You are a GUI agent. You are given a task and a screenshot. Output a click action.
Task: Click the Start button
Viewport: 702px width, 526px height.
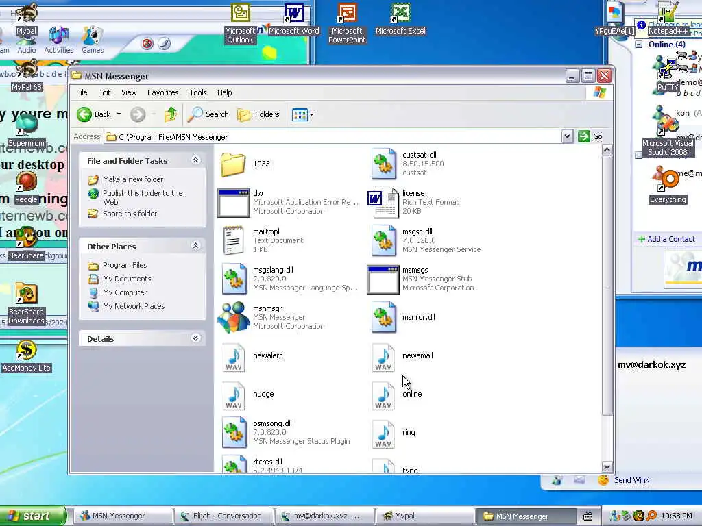(x=33, y=516)
